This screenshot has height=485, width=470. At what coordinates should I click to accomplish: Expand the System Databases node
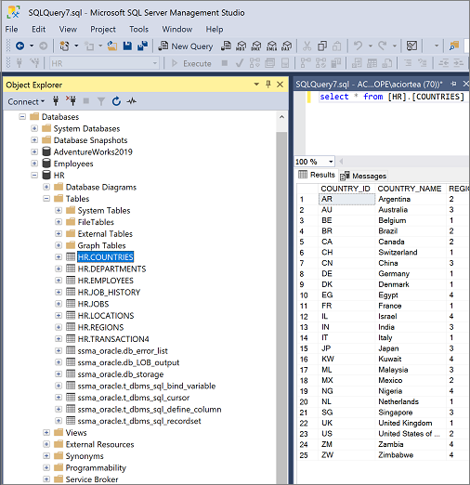[x=34, y=128]
